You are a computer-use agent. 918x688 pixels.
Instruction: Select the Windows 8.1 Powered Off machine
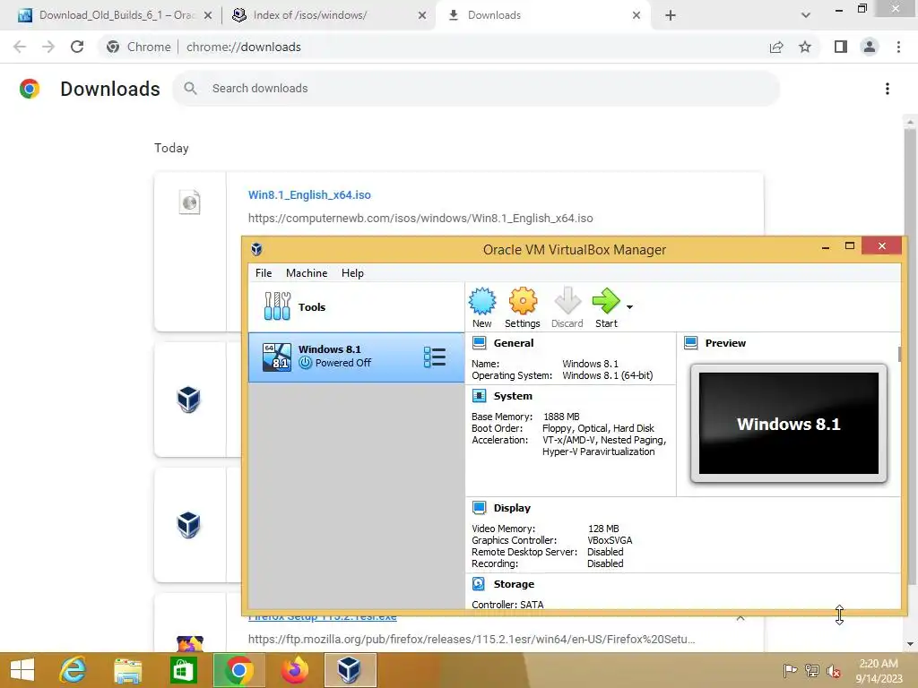[356, 357]
